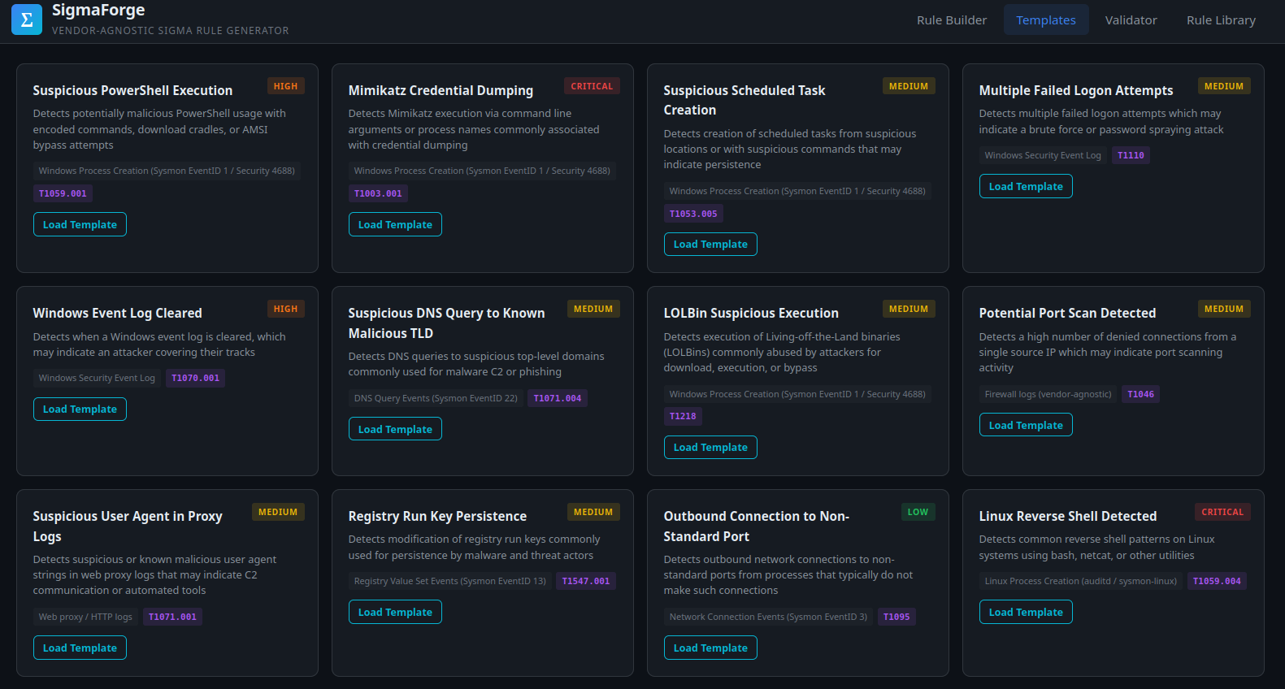Load the Suspicious DNS Query template
The width and height of the screenshot is (1285, 689).
(x=395, y=430)
